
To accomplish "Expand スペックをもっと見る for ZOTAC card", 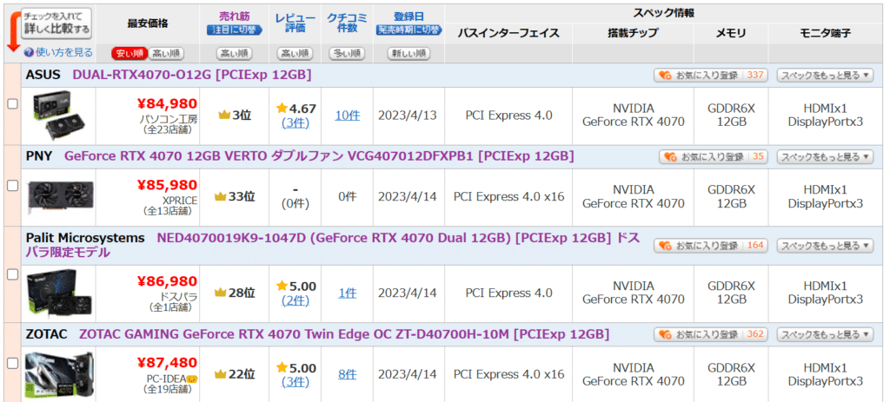I will tap(825, 334).
